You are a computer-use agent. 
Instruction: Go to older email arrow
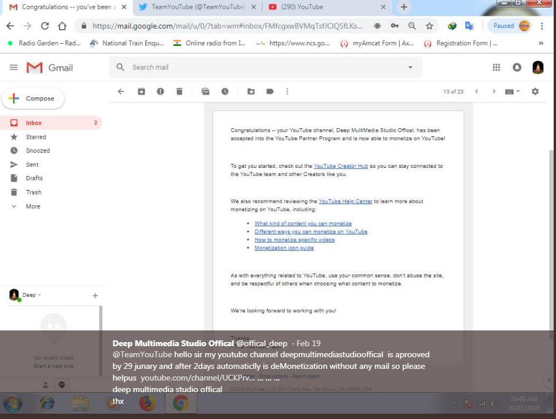click(494, 91)
